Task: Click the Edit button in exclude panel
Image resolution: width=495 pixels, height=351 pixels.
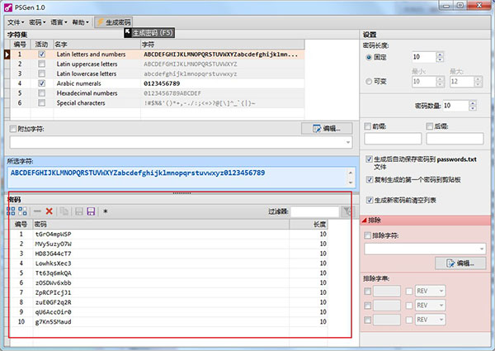Action: point(460,263)
